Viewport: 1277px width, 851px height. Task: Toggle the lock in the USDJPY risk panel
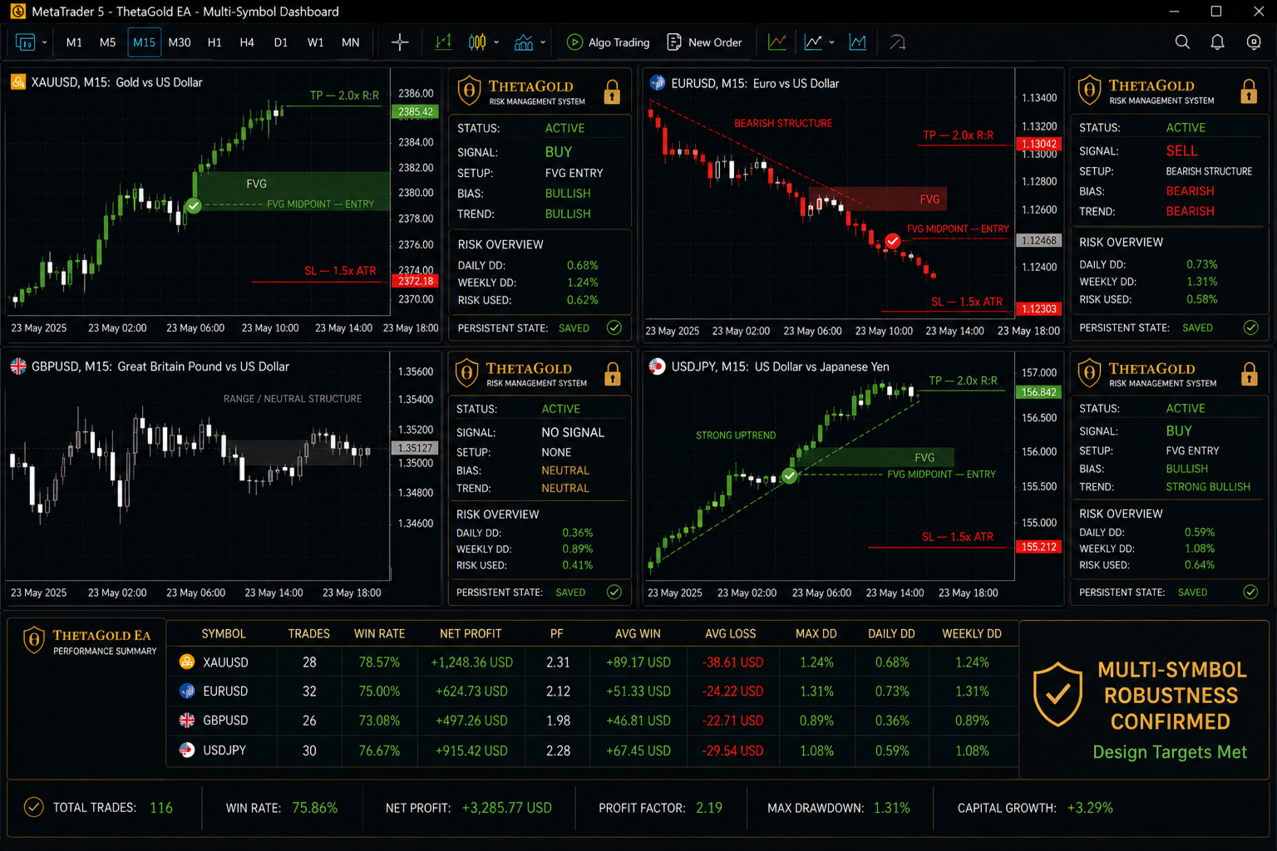pyautogui.click(x=1249, y=374)
